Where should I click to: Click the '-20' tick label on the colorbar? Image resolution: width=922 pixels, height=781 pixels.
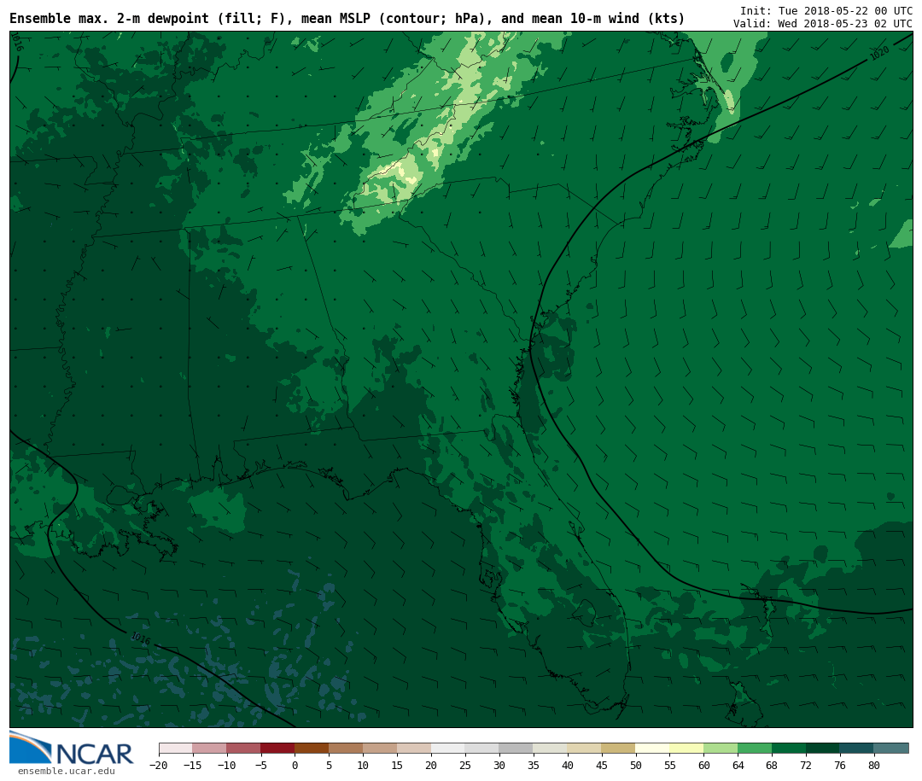(159, 766)
